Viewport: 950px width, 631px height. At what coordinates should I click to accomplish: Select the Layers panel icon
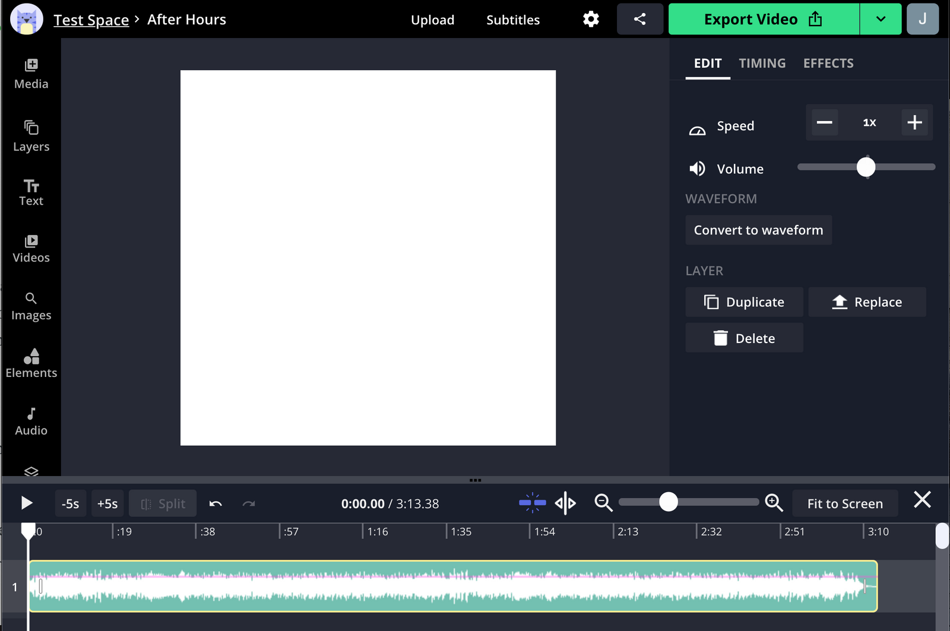(x=30, y=136)
